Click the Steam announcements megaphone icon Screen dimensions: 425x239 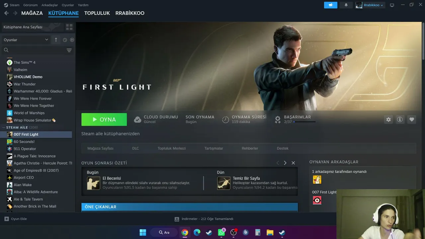pos(330,5)
